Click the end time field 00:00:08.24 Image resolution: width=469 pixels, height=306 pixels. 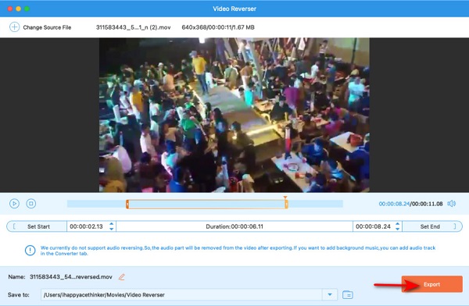(x=373, y=226)
